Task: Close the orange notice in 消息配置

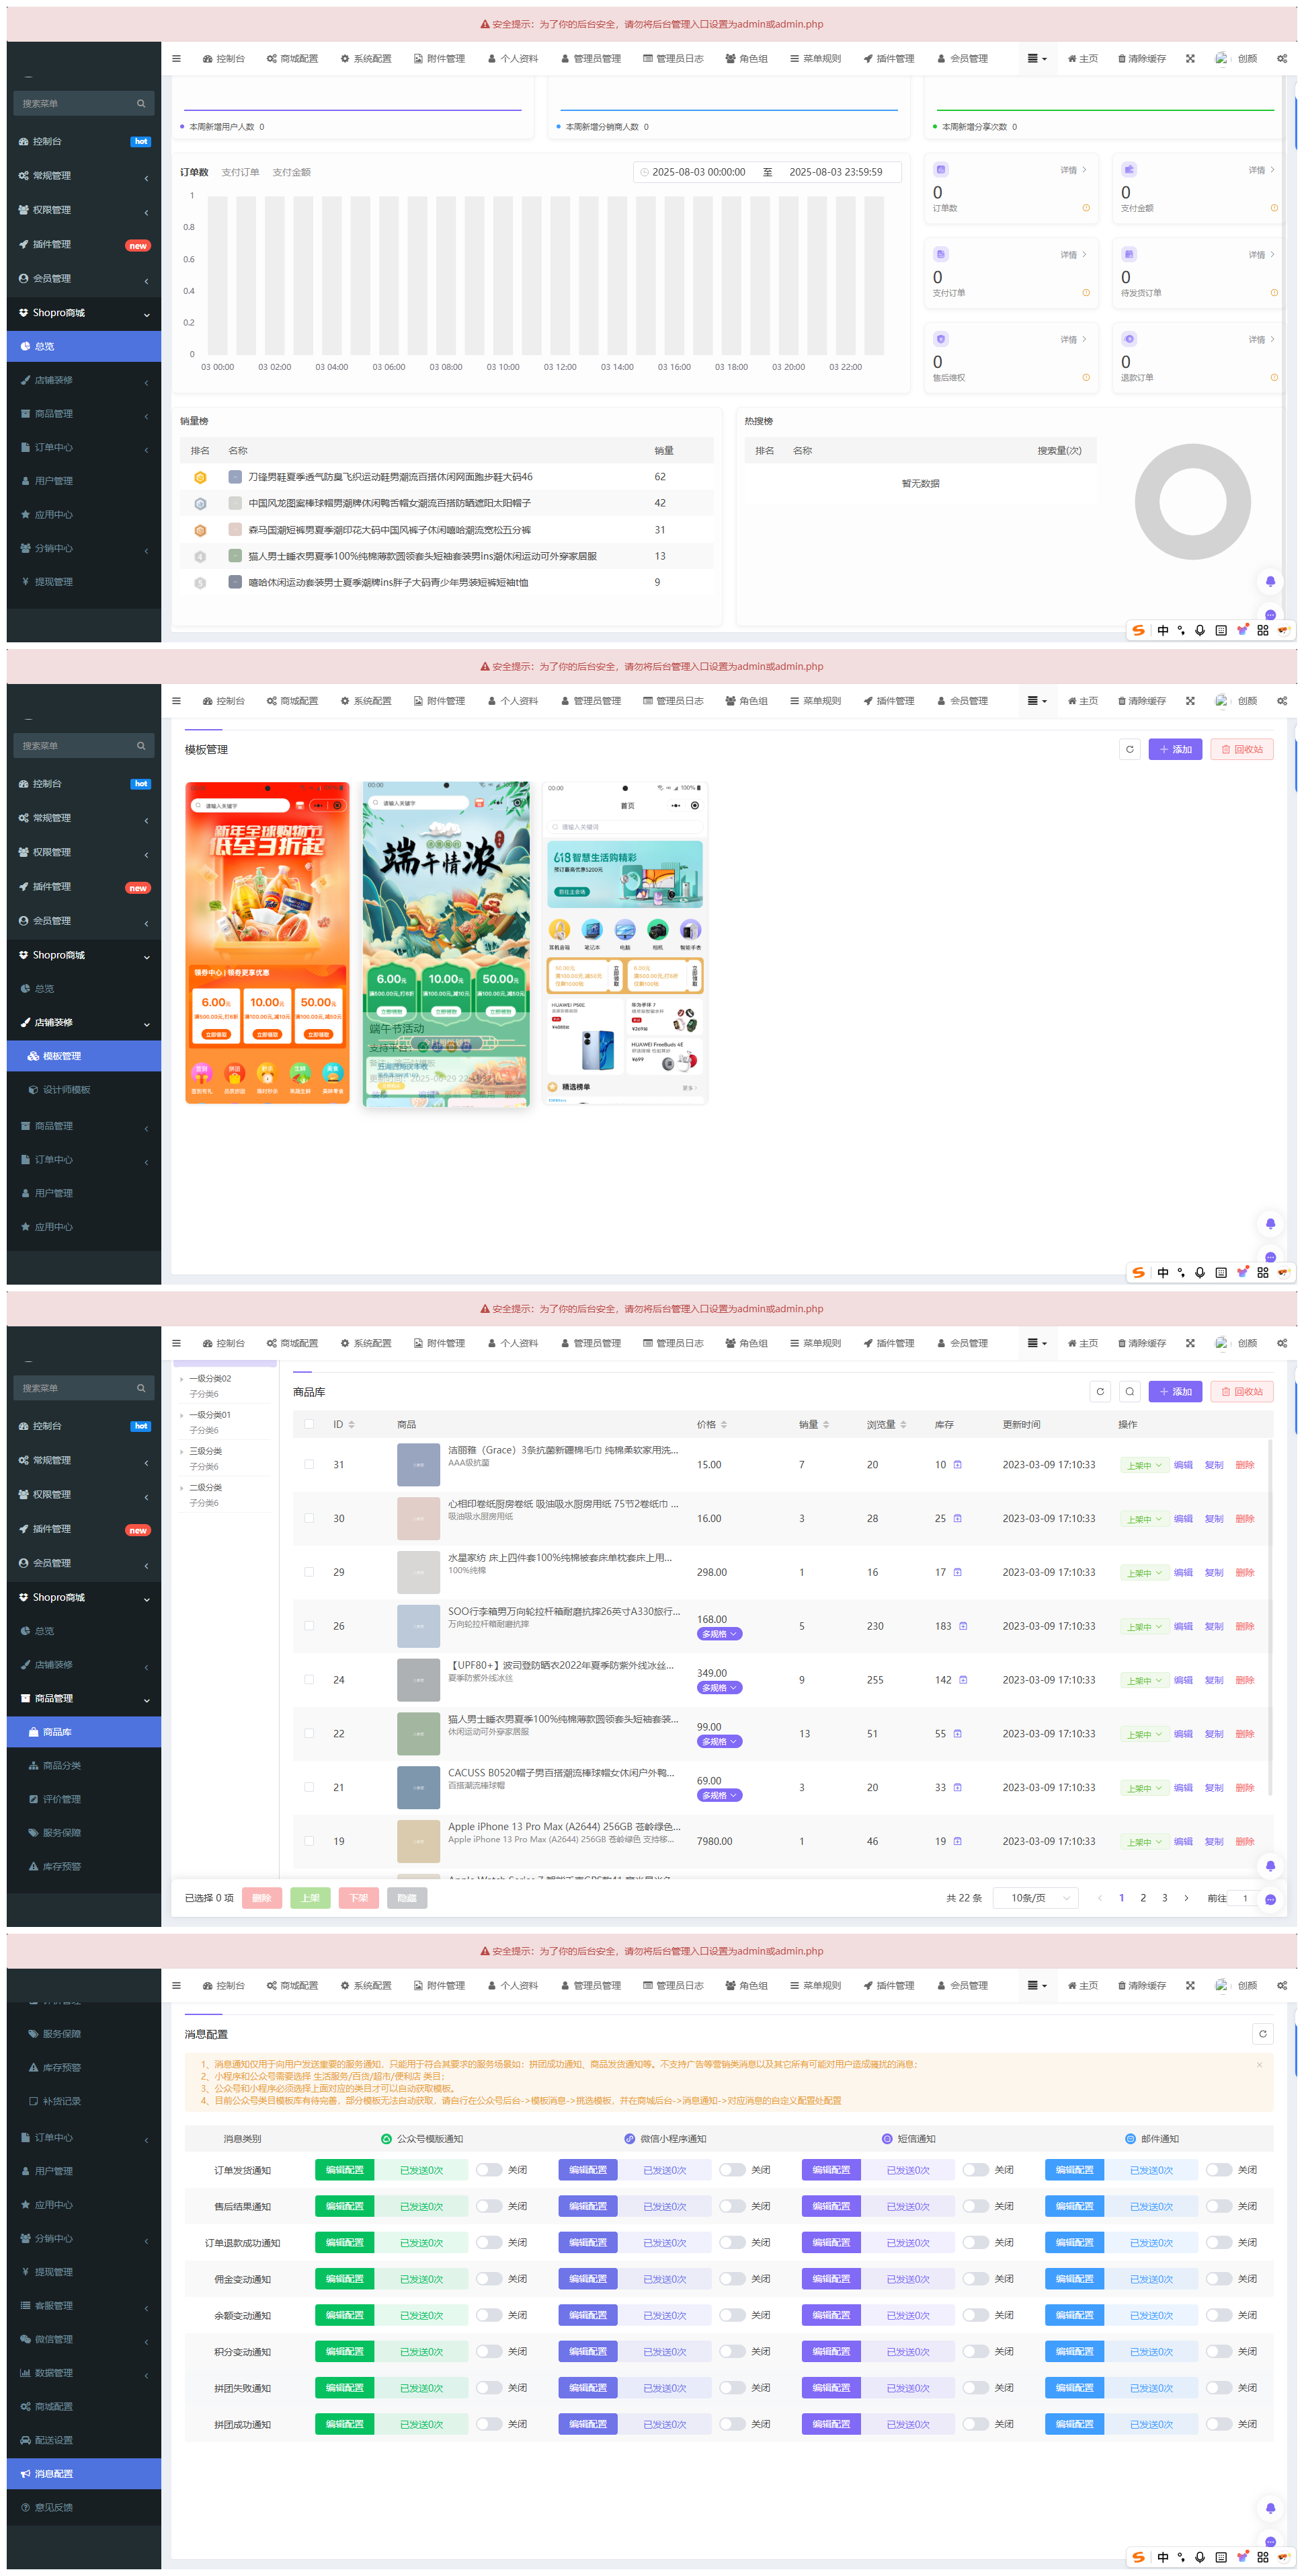Action: (1259, 2064)
